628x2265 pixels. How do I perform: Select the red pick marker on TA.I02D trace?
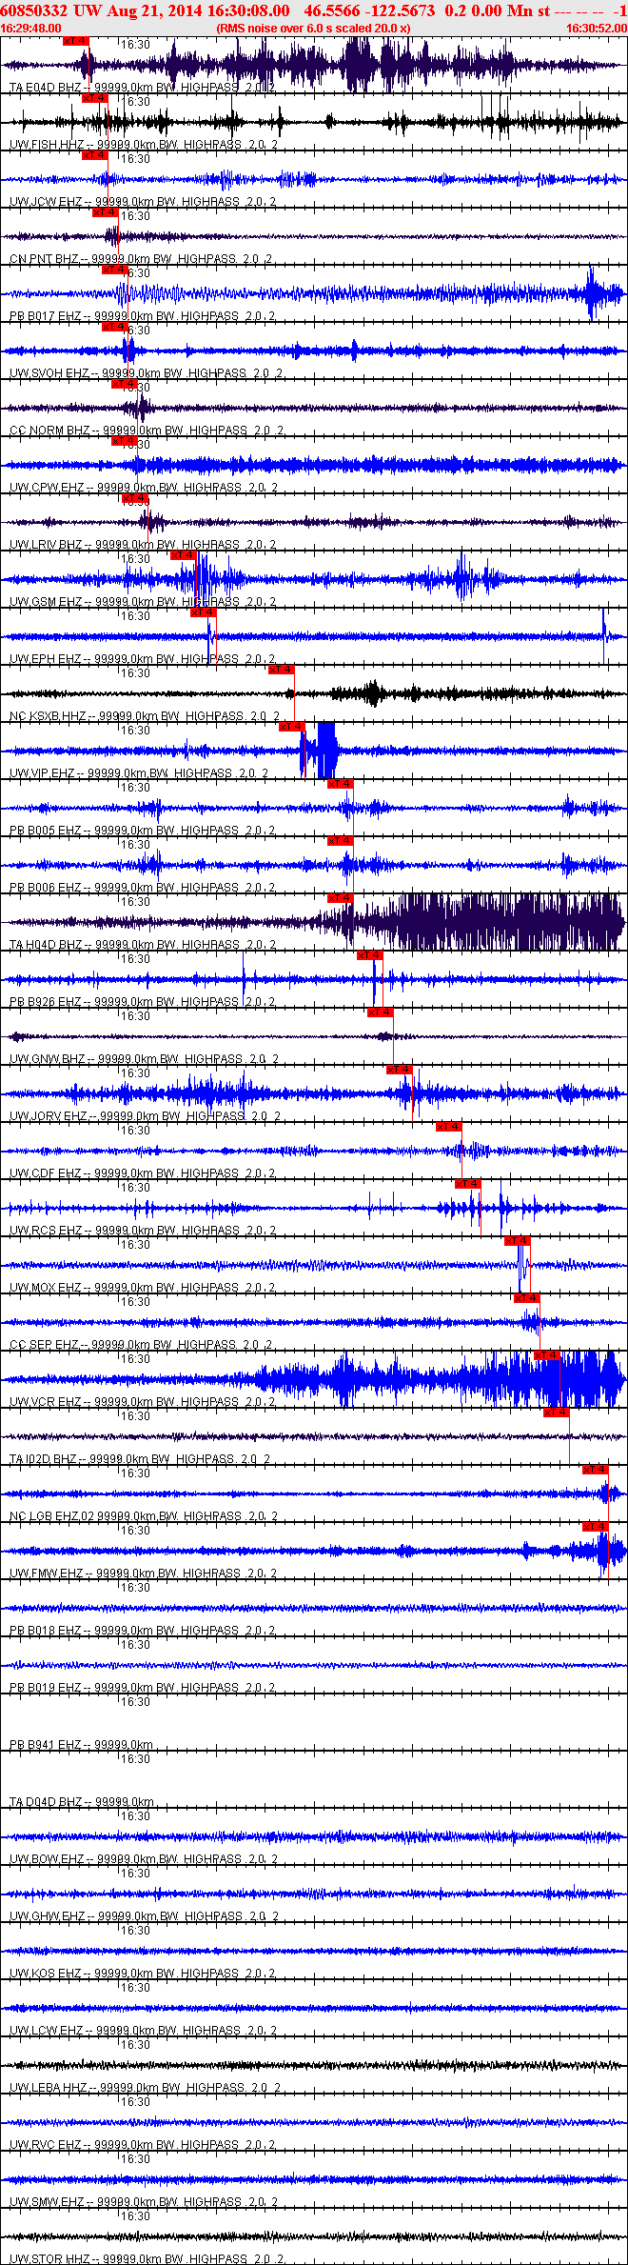(x=557, y=1413)
